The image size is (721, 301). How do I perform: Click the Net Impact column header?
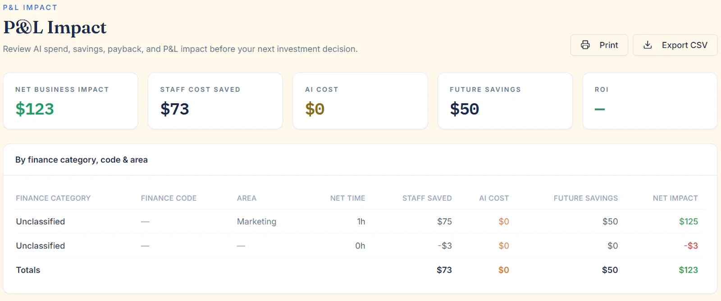coord(675,198)
